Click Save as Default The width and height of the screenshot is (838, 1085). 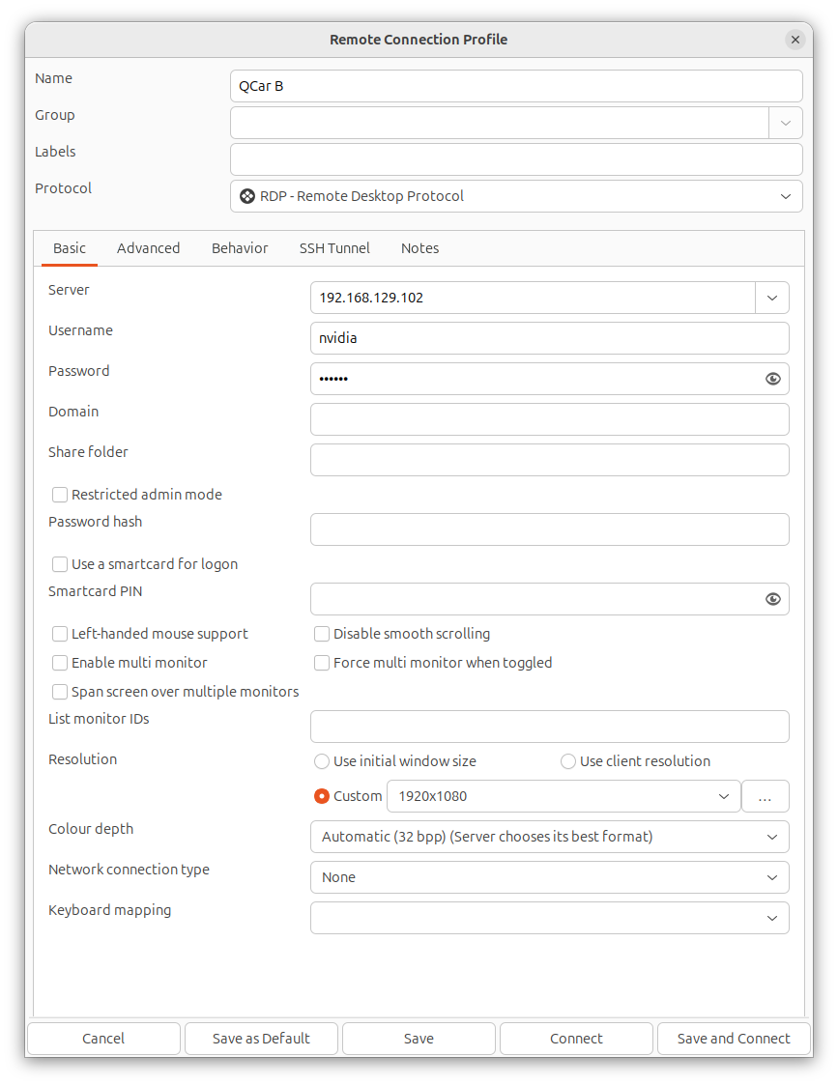coord(261,1039)
